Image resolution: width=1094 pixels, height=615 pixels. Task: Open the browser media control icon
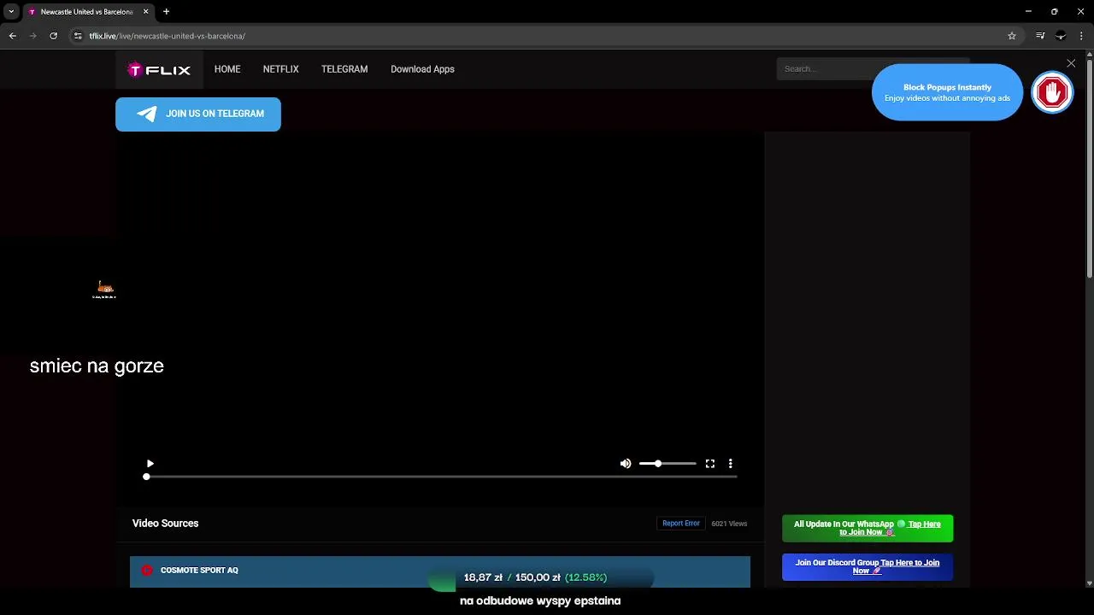tap(1040, 36)
